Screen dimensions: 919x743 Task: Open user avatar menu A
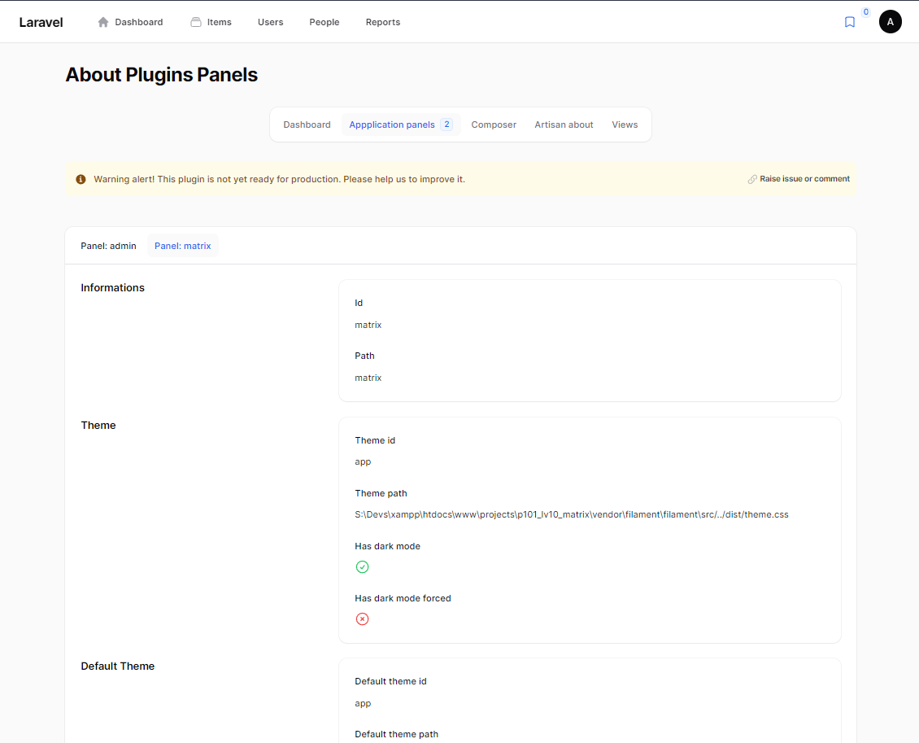(890, 22)
